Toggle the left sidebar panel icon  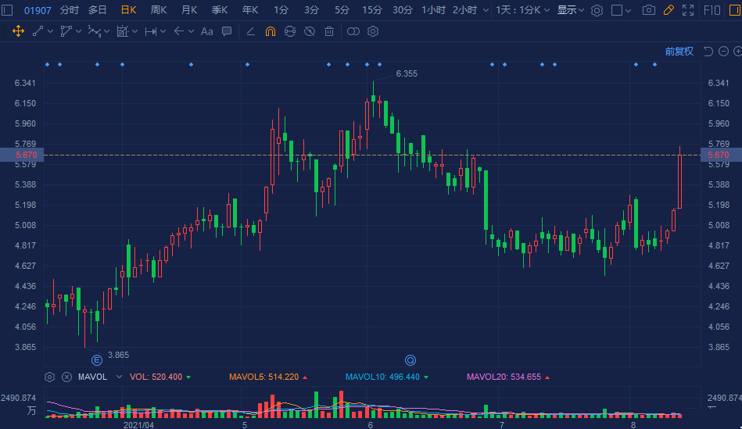point(7,10)
